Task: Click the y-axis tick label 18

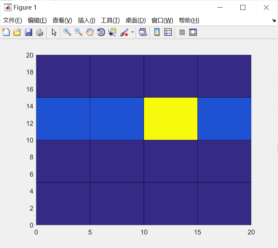Action: 30,72
